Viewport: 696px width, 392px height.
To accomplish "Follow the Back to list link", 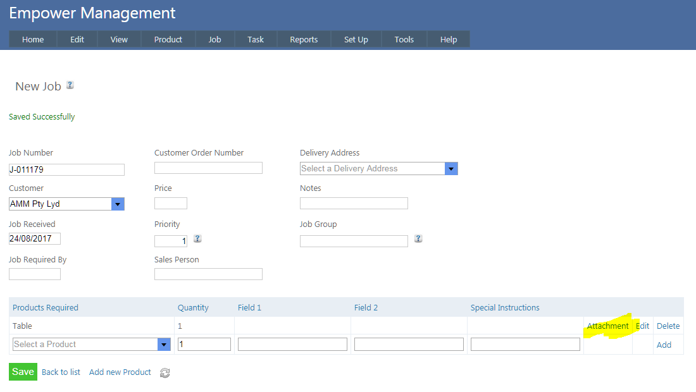I will click(x=61, y=372).
